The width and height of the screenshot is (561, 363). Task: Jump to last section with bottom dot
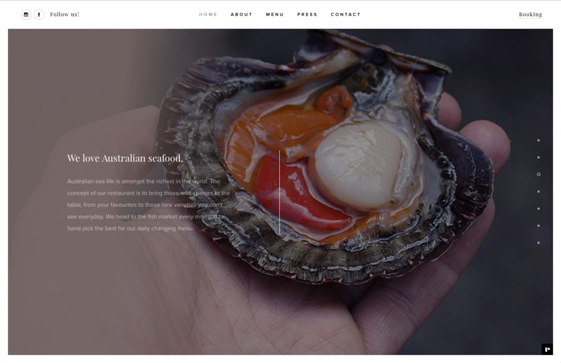[539, 243]
